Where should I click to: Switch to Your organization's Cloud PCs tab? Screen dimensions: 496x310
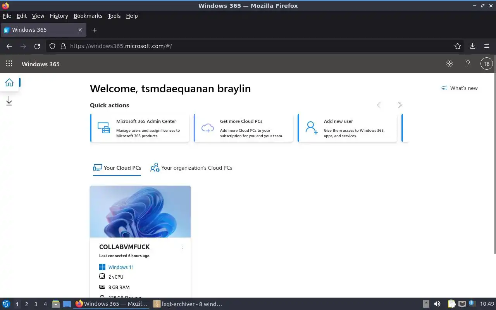191,168
